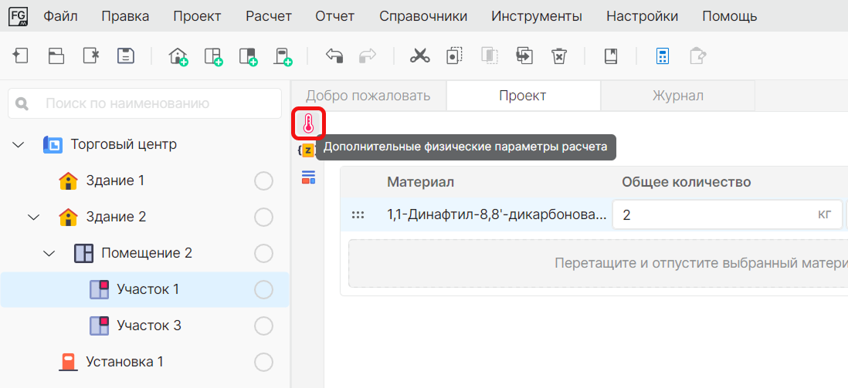Viewport: 848px width, 388px height.
Task: Select the Торговый центр project node
Action: (x=124, y=145)
